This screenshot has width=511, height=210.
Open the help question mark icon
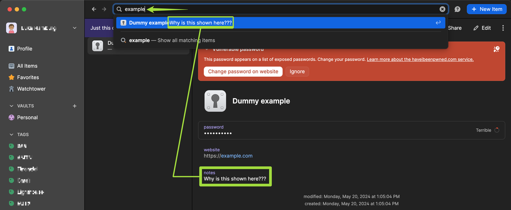(x=457, y=9)
